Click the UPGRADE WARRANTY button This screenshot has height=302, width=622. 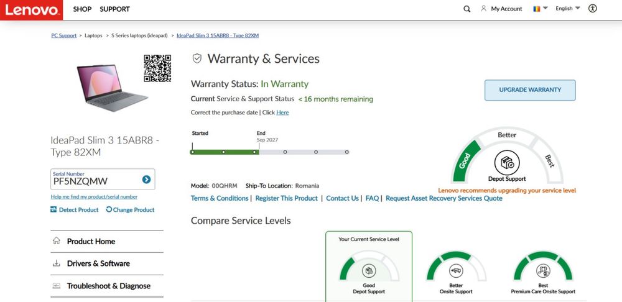click(530, 90)
